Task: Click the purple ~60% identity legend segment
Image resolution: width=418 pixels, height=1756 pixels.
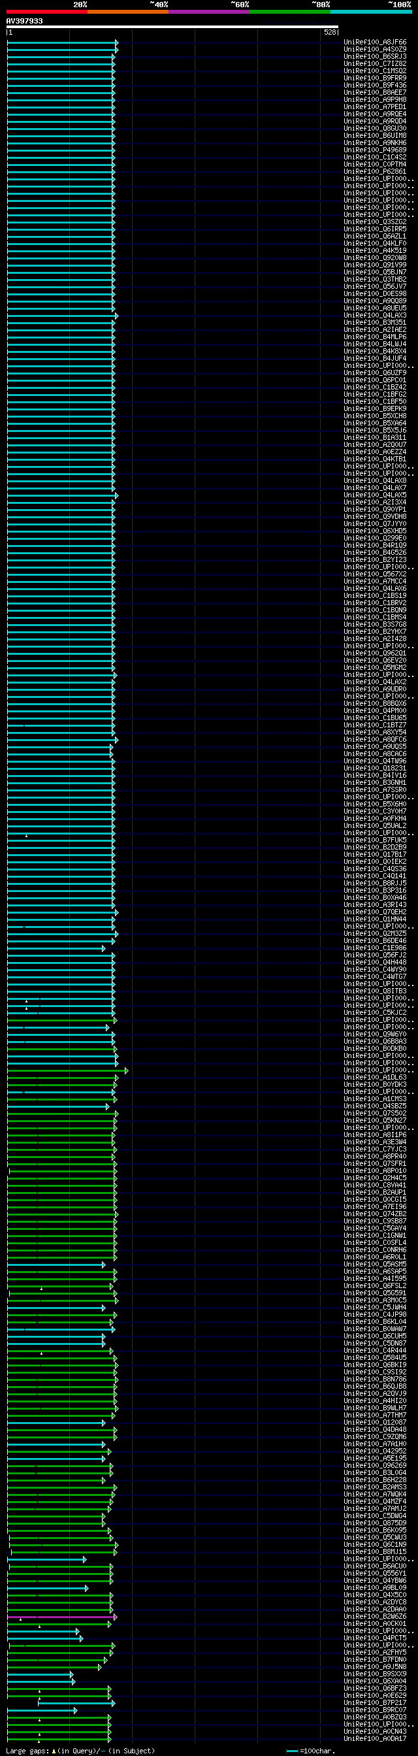Action: 209,12
